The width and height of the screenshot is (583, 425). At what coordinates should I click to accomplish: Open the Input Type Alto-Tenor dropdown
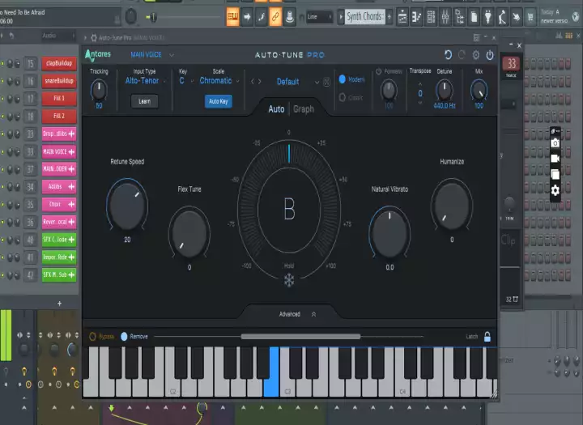click(146, 81)
